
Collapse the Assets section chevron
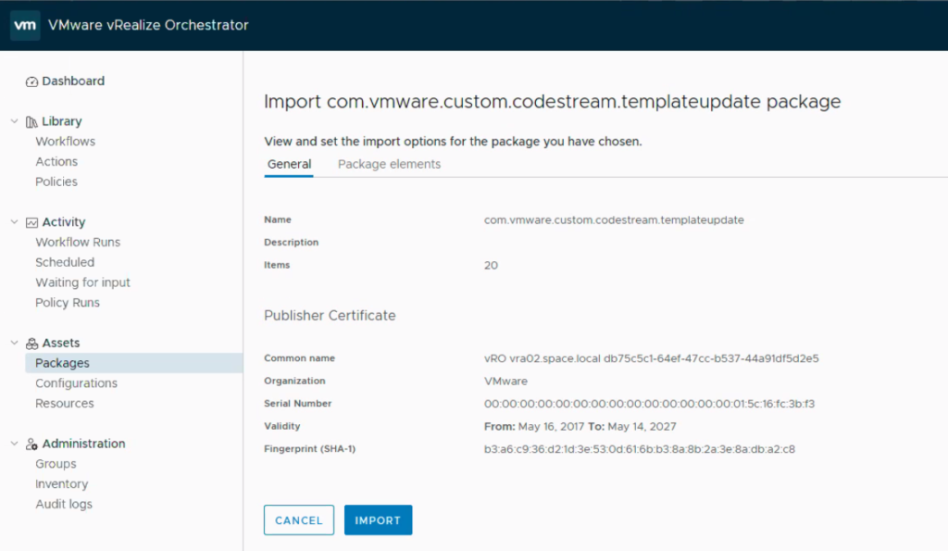15,343
